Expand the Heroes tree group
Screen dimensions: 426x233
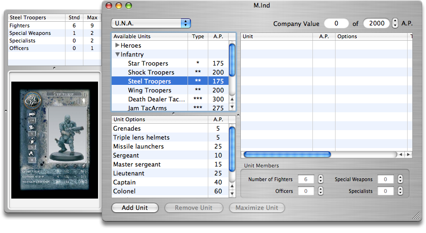[118, 46]
